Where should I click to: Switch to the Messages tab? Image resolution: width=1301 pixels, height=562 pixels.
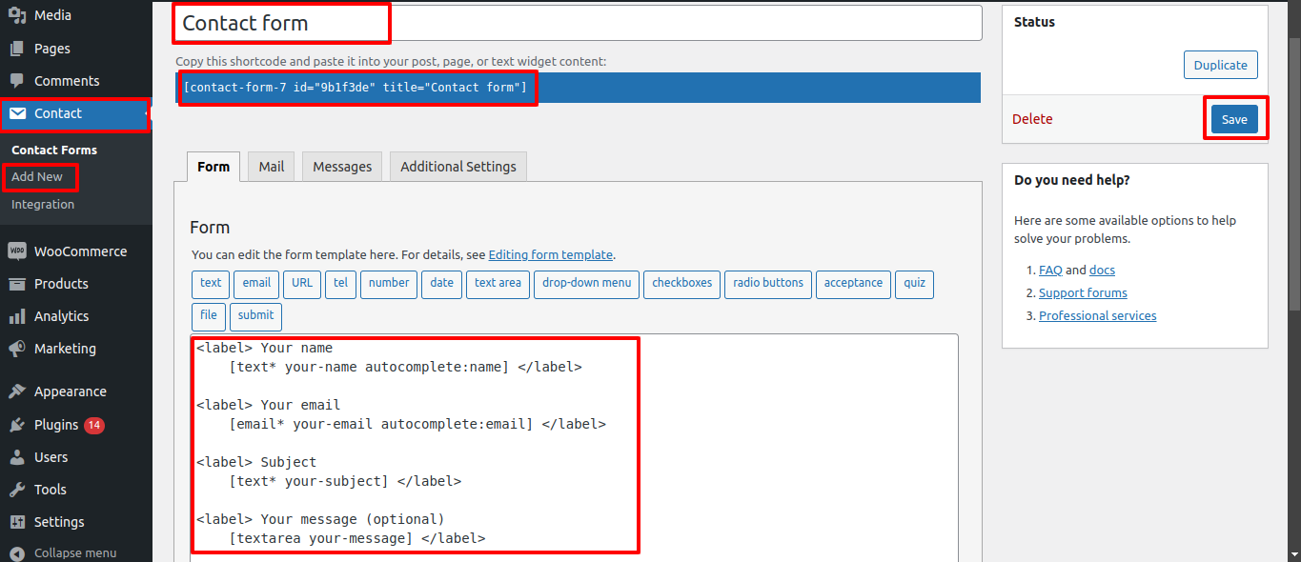point(342,167)
